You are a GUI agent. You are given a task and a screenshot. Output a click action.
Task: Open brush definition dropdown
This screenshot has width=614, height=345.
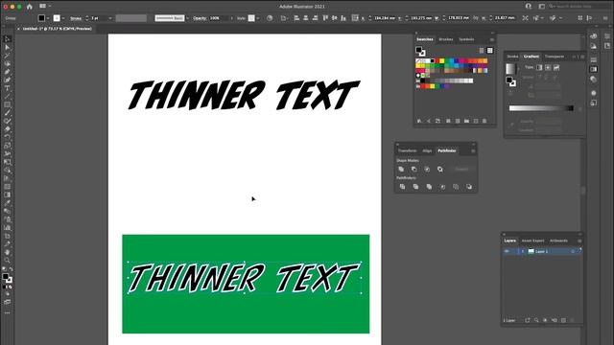[x=188, y=18]
